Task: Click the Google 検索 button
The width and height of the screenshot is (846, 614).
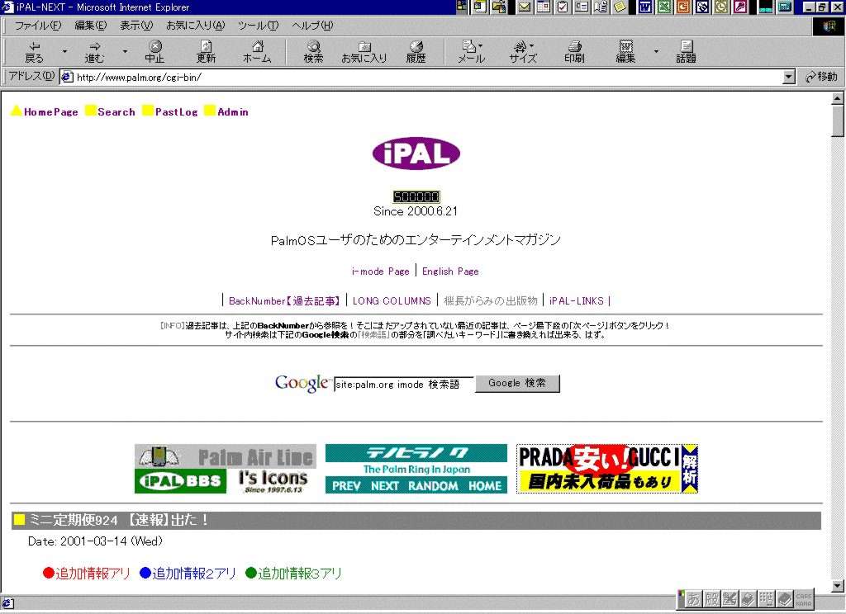Action: pyautogui.click(x=517, y=383)
